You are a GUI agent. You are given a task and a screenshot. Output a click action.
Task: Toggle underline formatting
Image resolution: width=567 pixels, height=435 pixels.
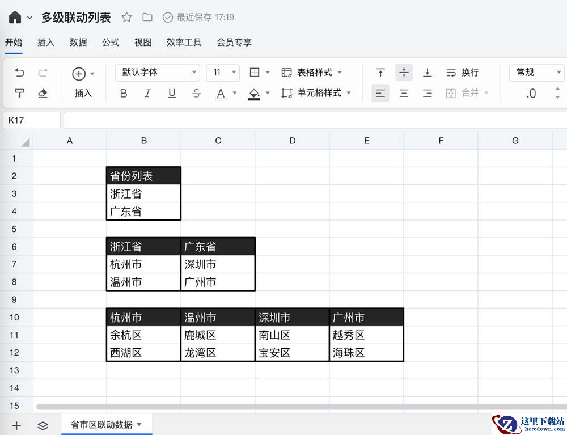tap(172, 94)
